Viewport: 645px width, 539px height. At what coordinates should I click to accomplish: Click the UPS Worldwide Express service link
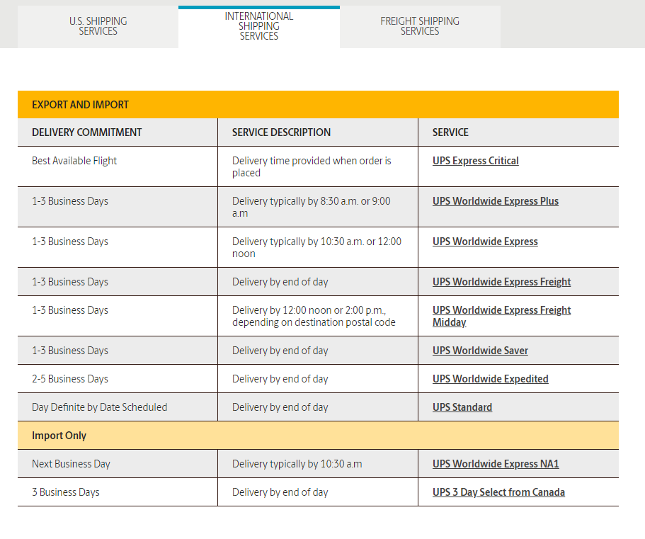point(485,241)
